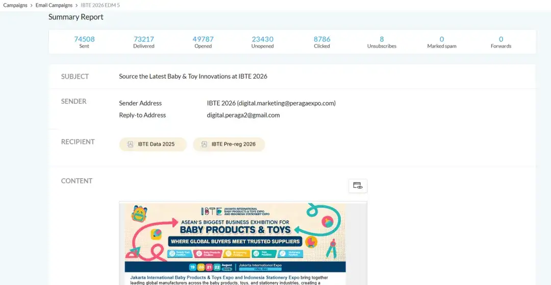Open the 0 Forwards count
The width and height of the screenshot is (551, 285).
coord(501,39)
